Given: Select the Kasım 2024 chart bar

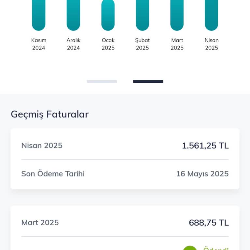Looking at the screenshot, I should pyautogui.click(x=39, y=15).
